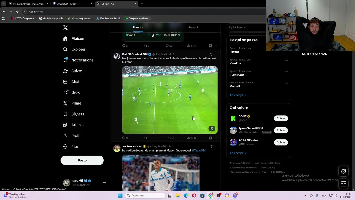Follow COUP account
This screenshot has height=200, width=355.
(x=281, y=118)
